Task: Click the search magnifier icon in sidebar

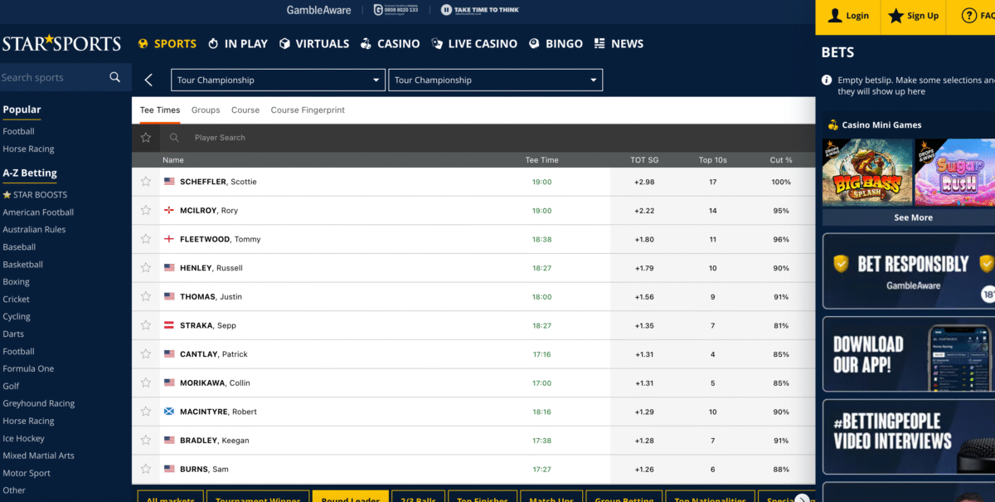Action: click(114, 77)
